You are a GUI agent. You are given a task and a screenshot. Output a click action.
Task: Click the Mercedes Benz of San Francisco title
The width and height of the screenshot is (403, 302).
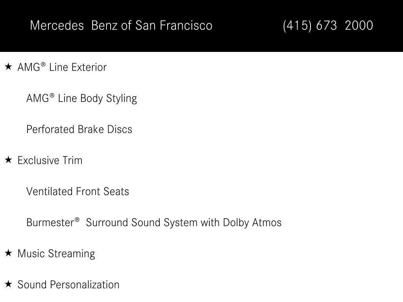pos(121,26)
